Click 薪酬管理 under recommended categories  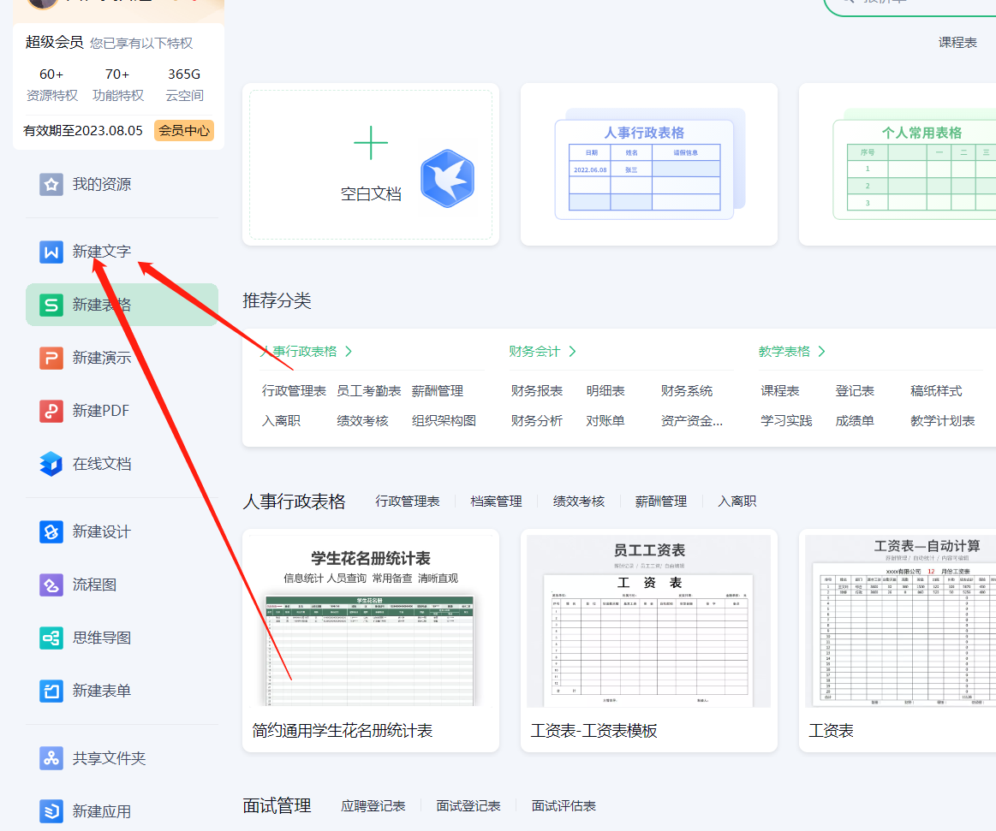pyautogui.click(x=438, y=391)
